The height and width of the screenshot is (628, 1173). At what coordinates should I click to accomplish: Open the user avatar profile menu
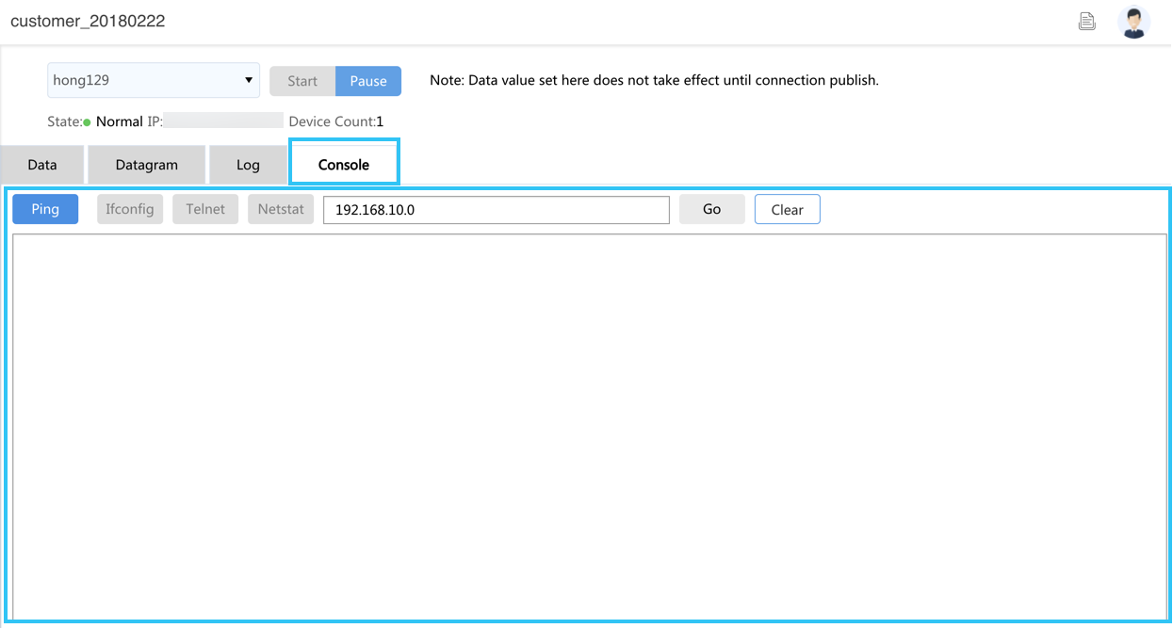tap(1133, 22)
